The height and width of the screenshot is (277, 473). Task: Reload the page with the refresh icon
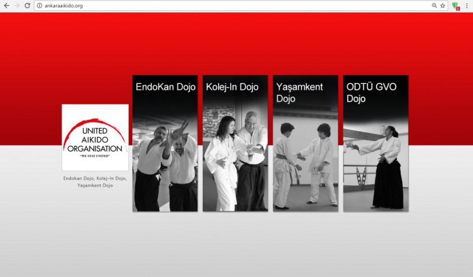(27, 5)
